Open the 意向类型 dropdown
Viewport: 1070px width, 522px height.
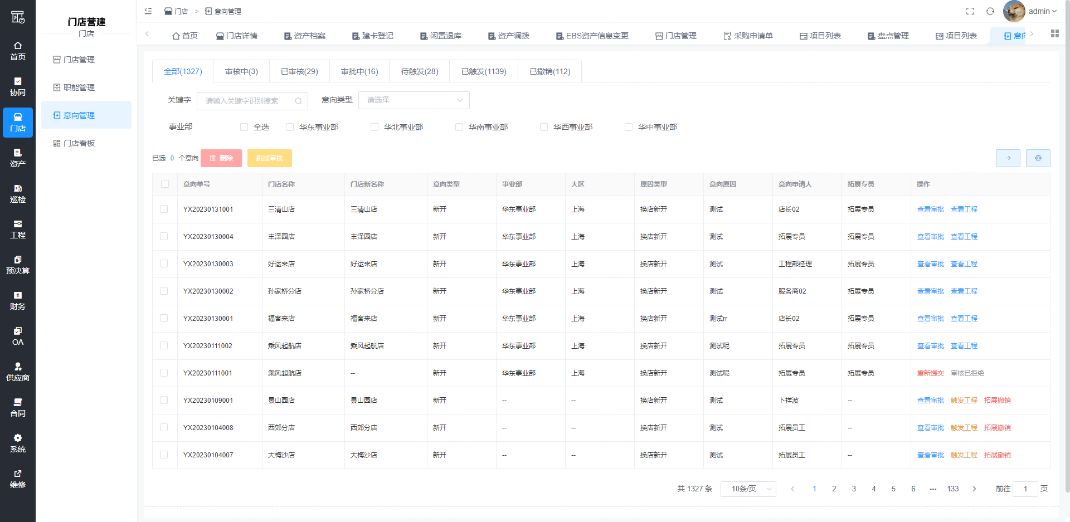click(414, 100)
